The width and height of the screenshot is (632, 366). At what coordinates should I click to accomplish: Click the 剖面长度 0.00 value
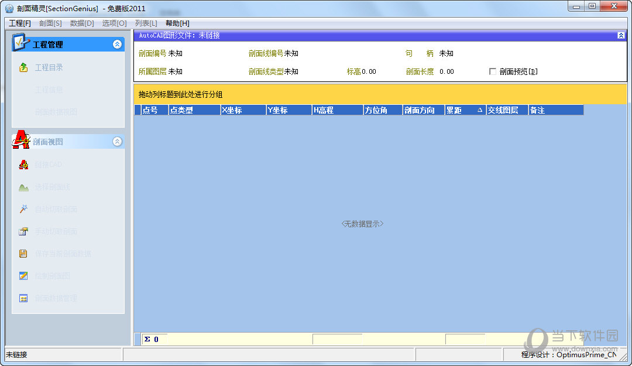coord(446,71)
